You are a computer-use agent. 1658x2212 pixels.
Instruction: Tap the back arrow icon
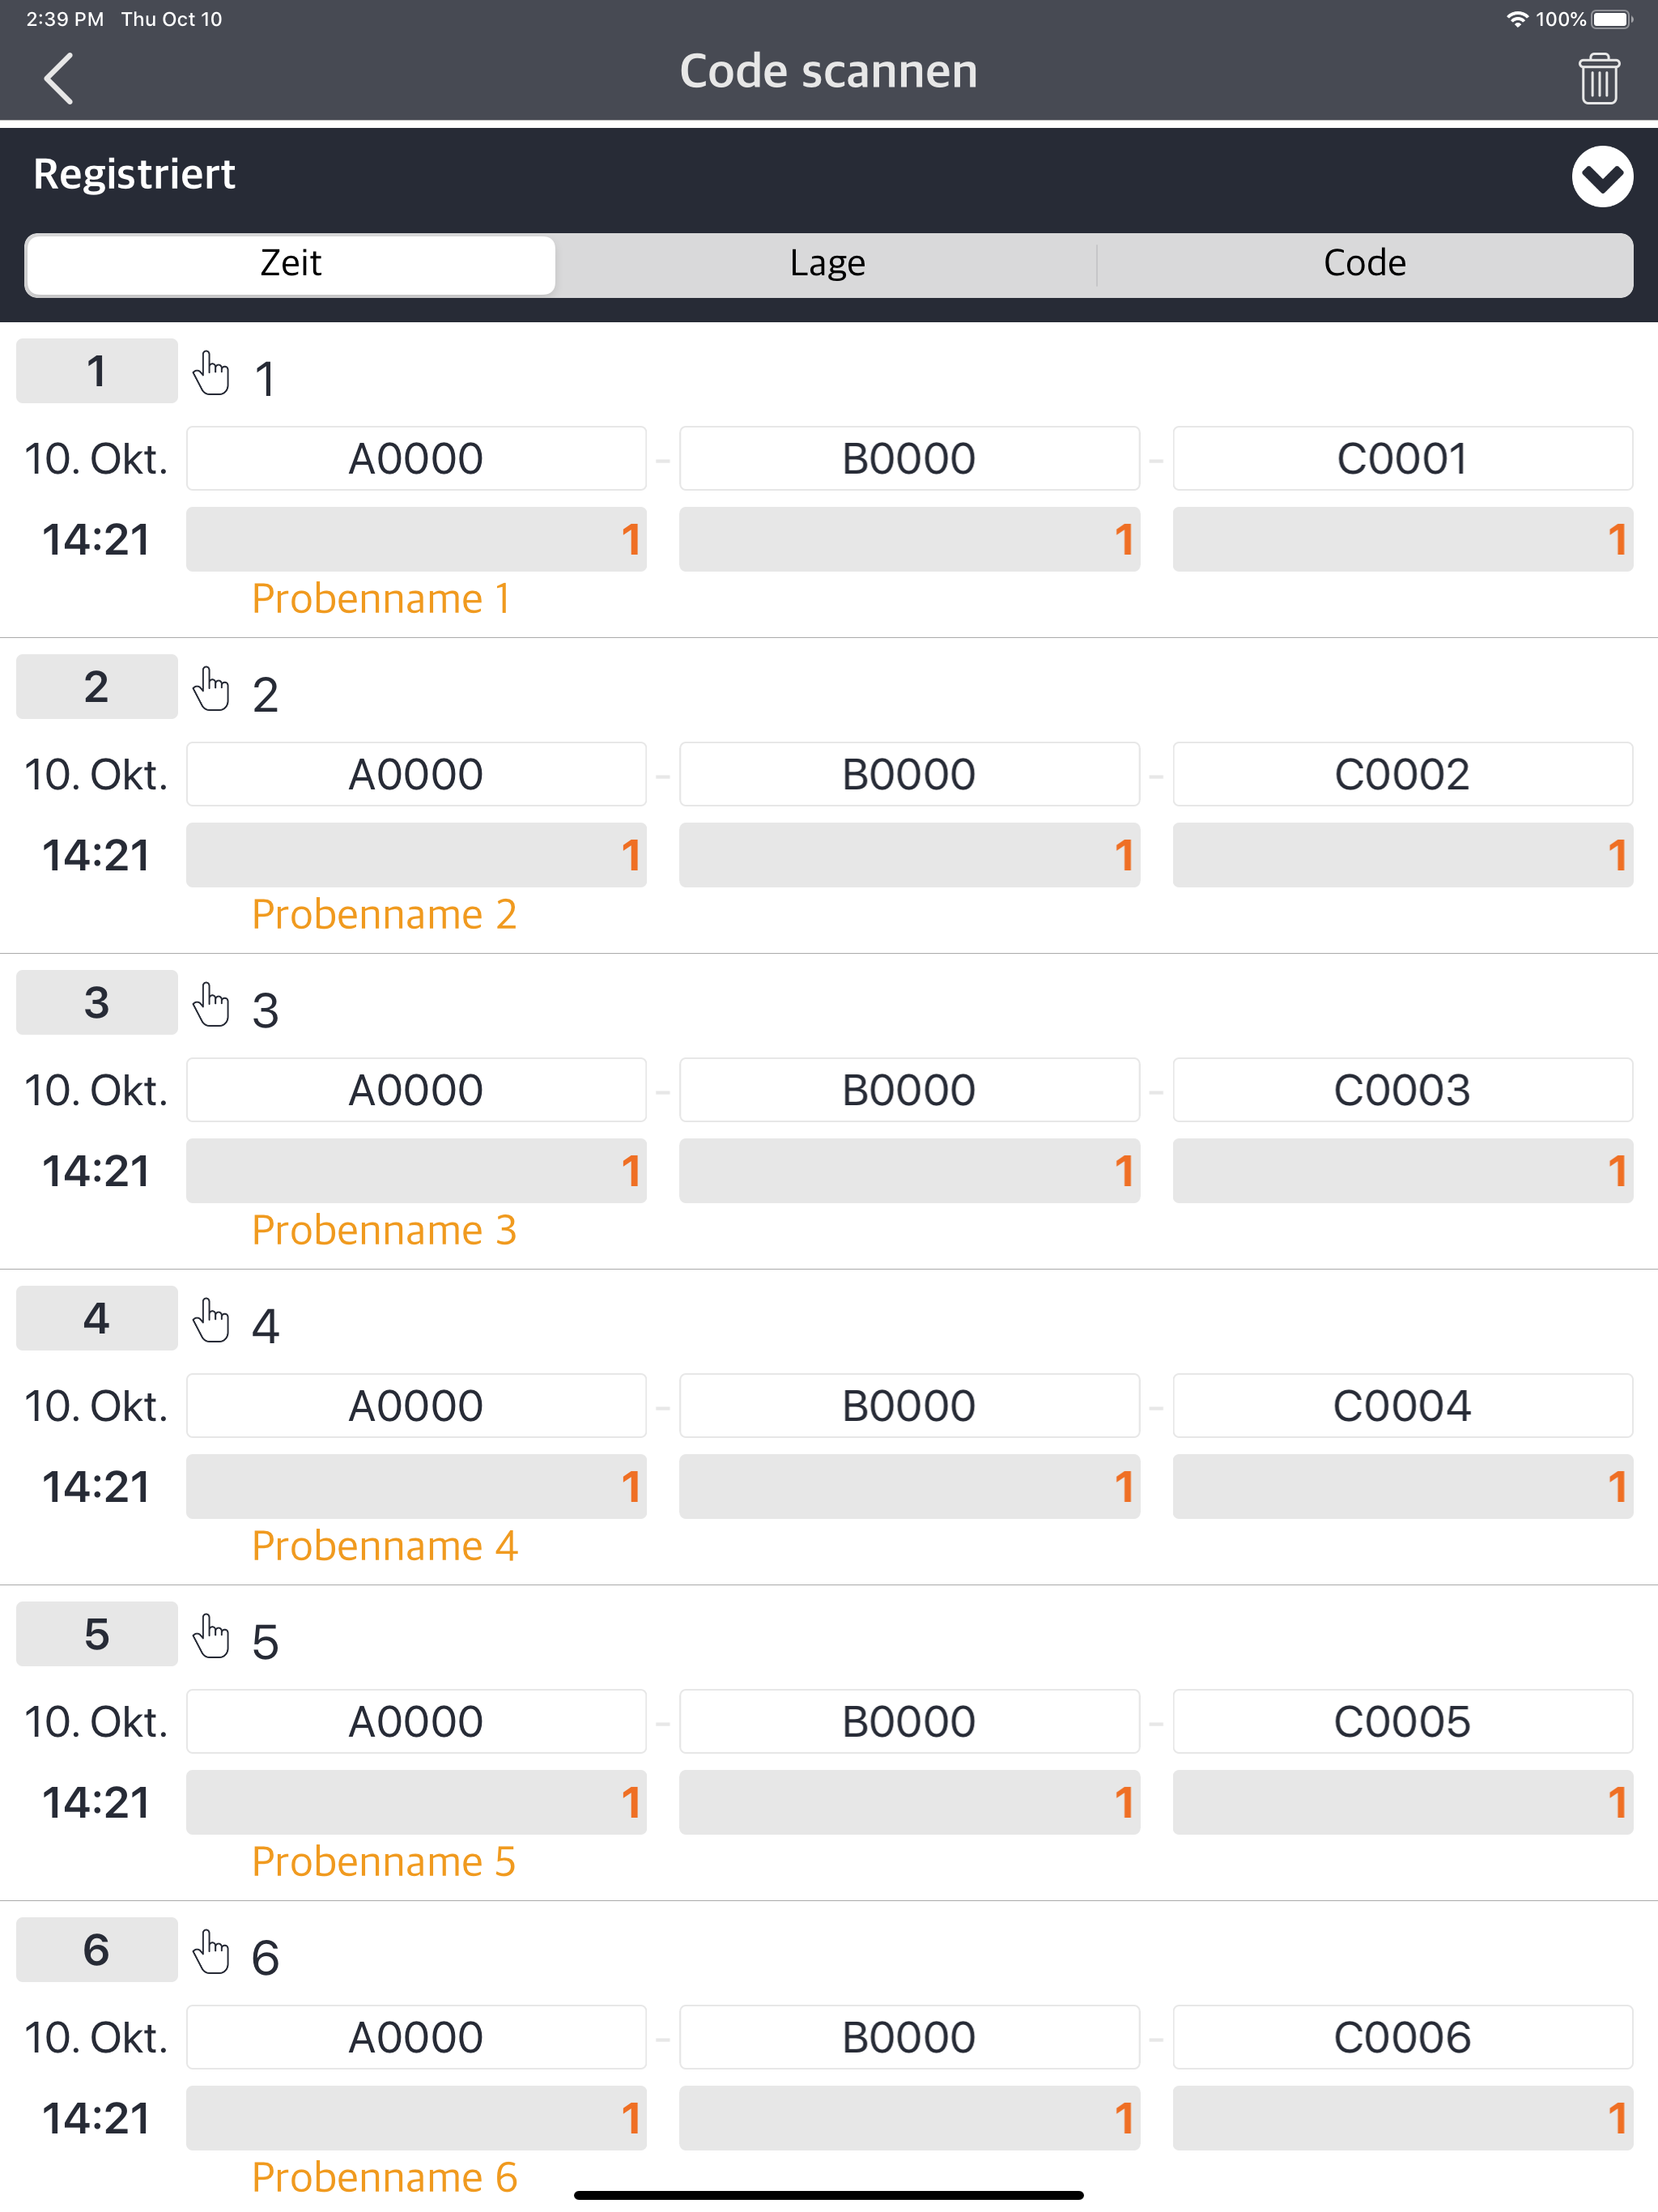point(59,78)
